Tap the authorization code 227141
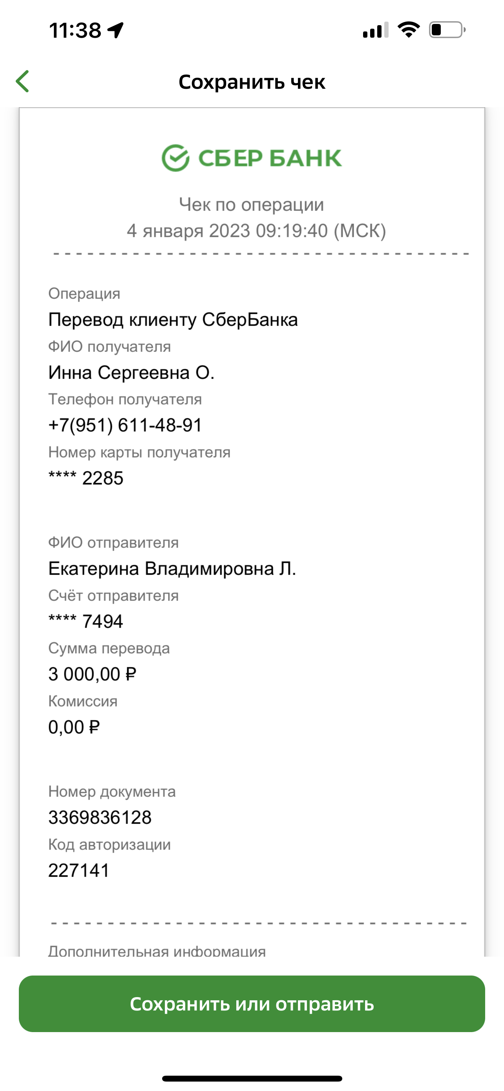 point(79,870)
